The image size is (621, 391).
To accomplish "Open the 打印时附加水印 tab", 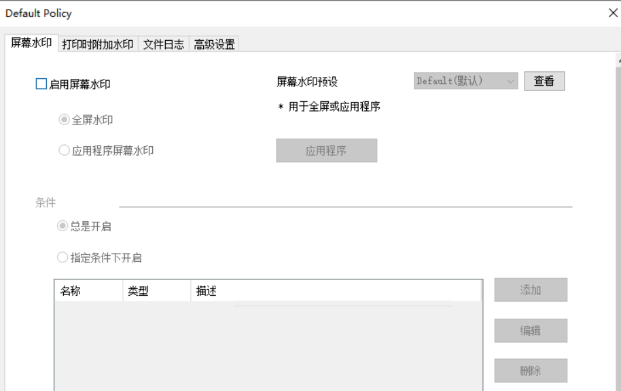I will point(98,44).
